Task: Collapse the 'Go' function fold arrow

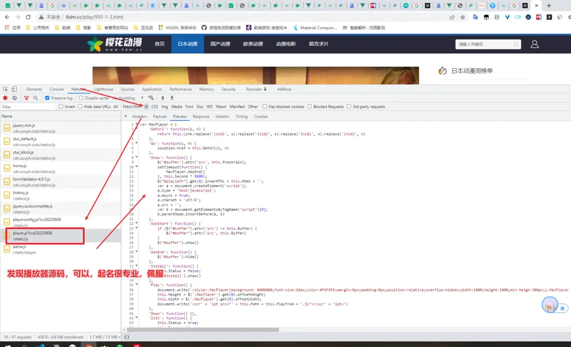Action: [137, 144]
